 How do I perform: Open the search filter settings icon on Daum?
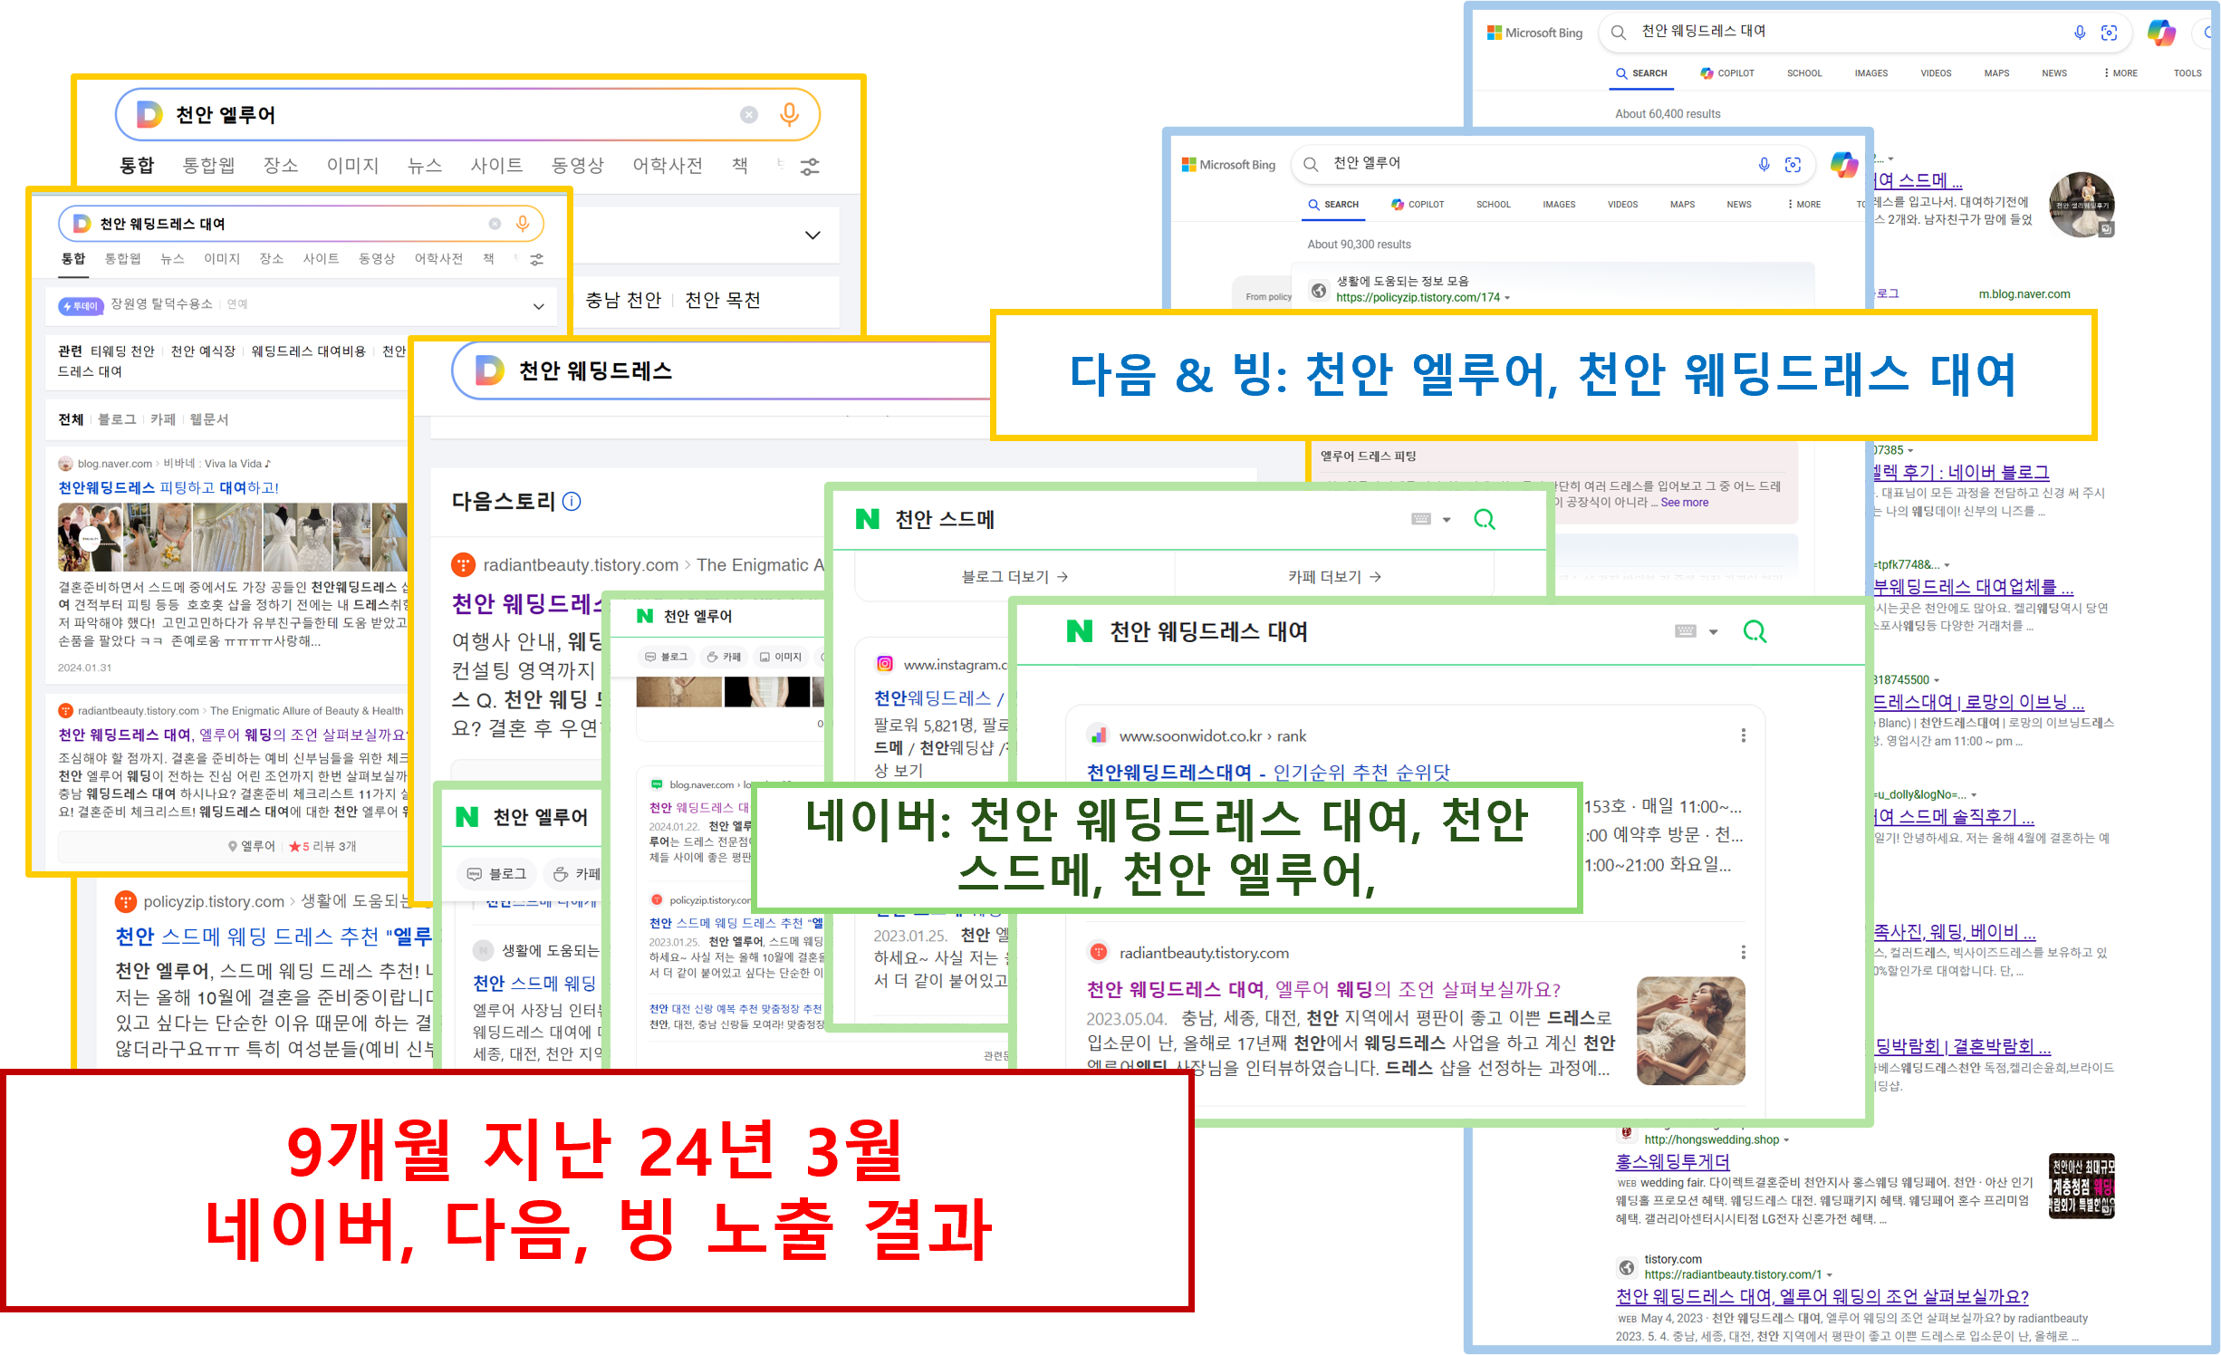tap(809, 166)
